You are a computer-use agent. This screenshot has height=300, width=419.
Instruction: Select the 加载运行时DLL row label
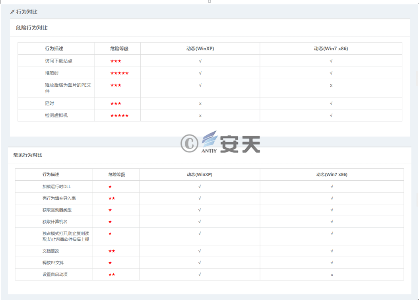[56, 187]
